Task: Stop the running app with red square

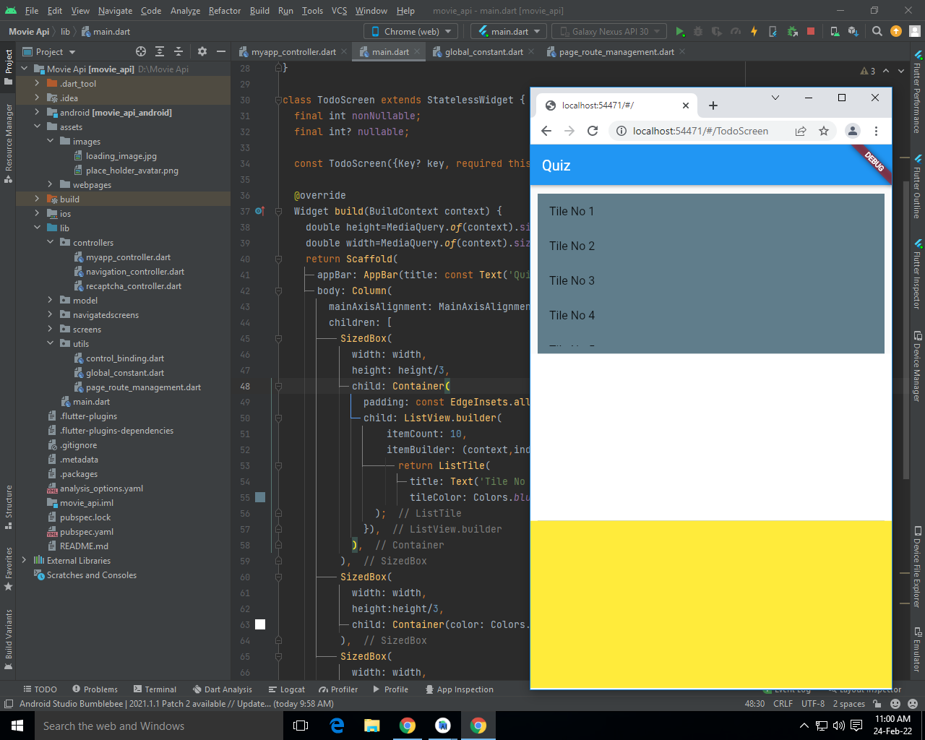Action: click(x=811, y=31)
